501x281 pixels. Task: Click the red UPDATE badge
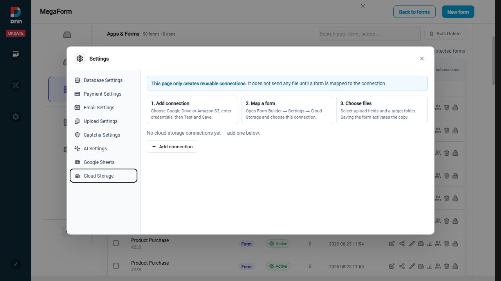click(x=16, y=33)
